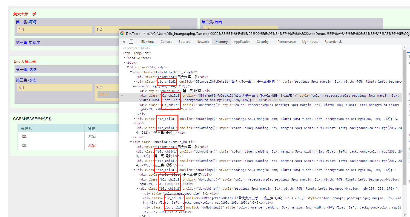The image size is (410, 217).
Task: Collapse the blc_child2 node containing 3-2
Action: (x=137, y=188)
